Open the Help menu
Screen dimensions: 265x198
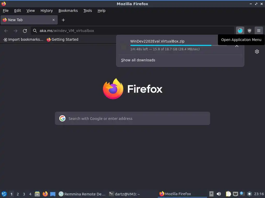[x=101, y=11]
